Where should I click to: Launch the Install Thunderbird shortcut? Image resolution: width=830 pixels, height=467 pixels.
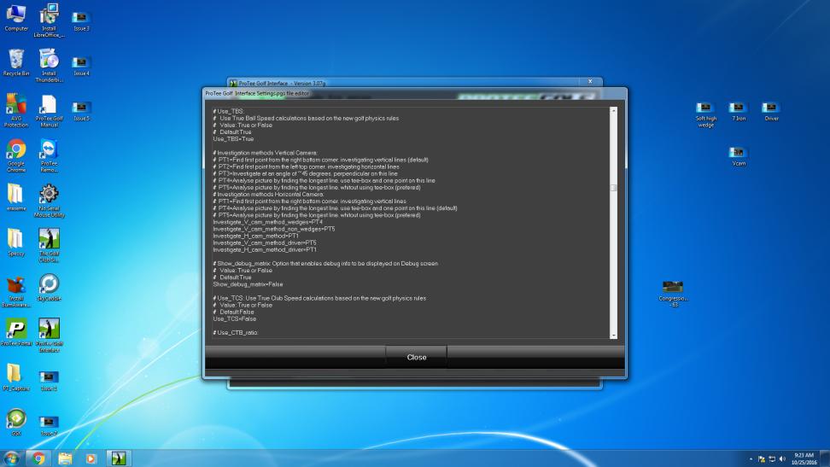click(49, 65)
